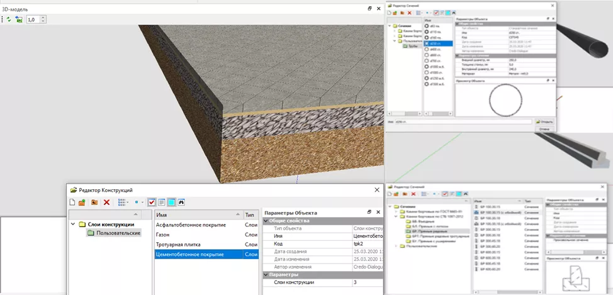Collapse the Слои конструкции tree node

coord(74,225)
